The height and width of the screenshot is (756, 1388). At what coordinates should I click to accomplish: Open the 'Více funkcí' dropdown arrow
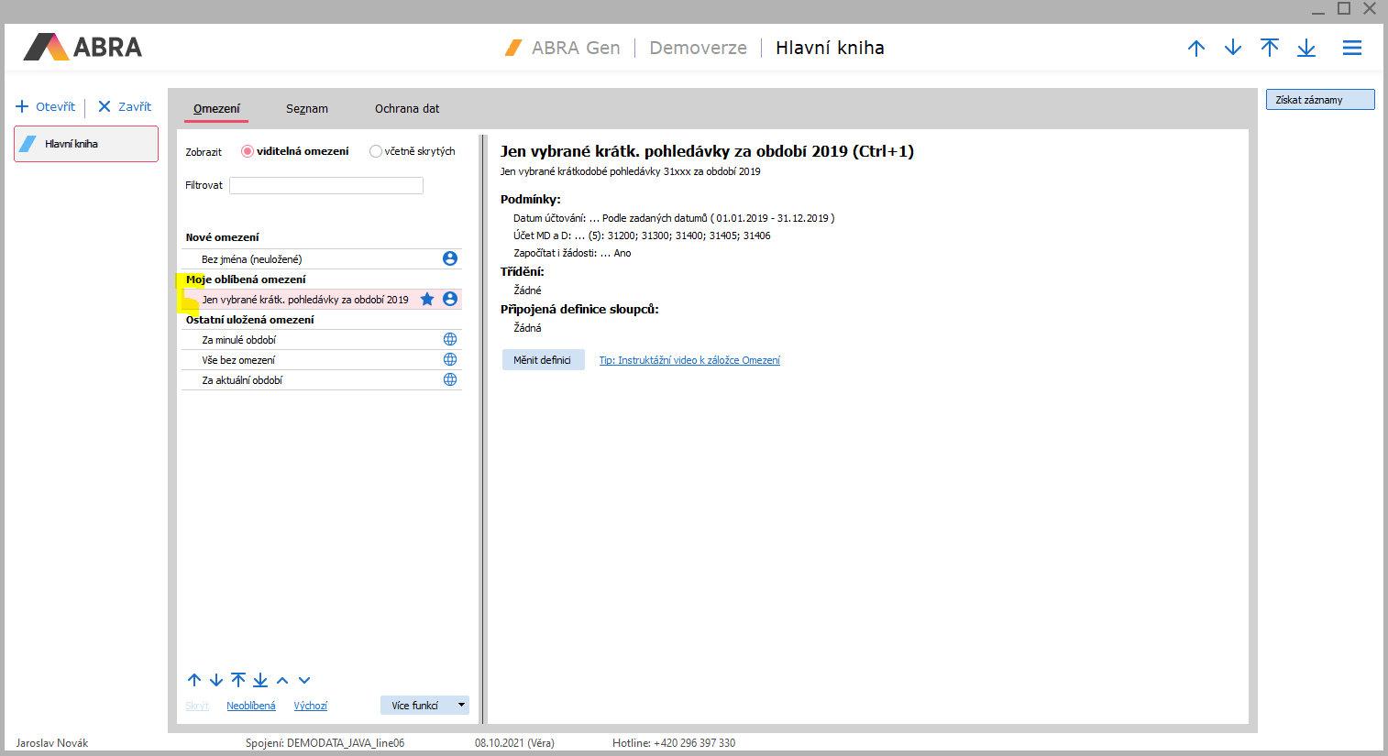tap(461, 705)
